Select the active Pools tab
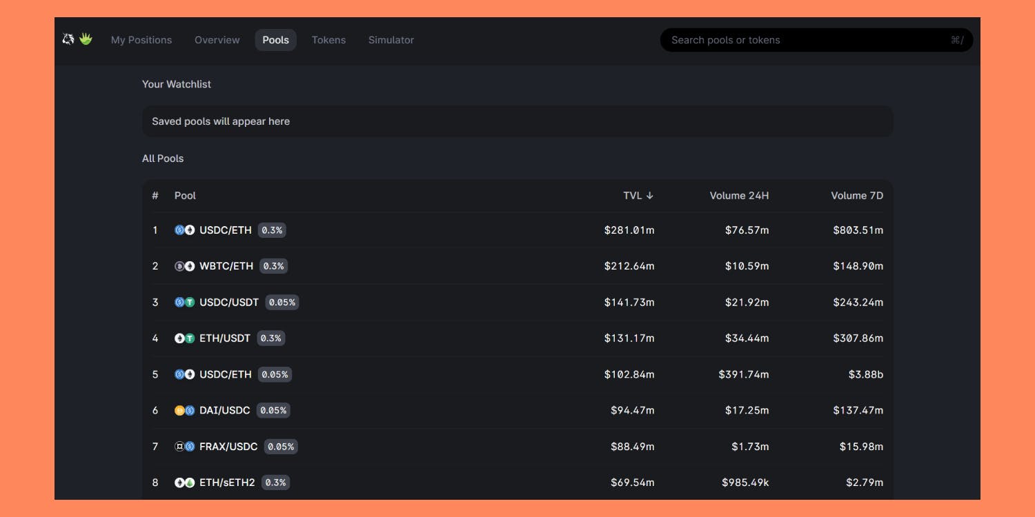 pos(275,39)
